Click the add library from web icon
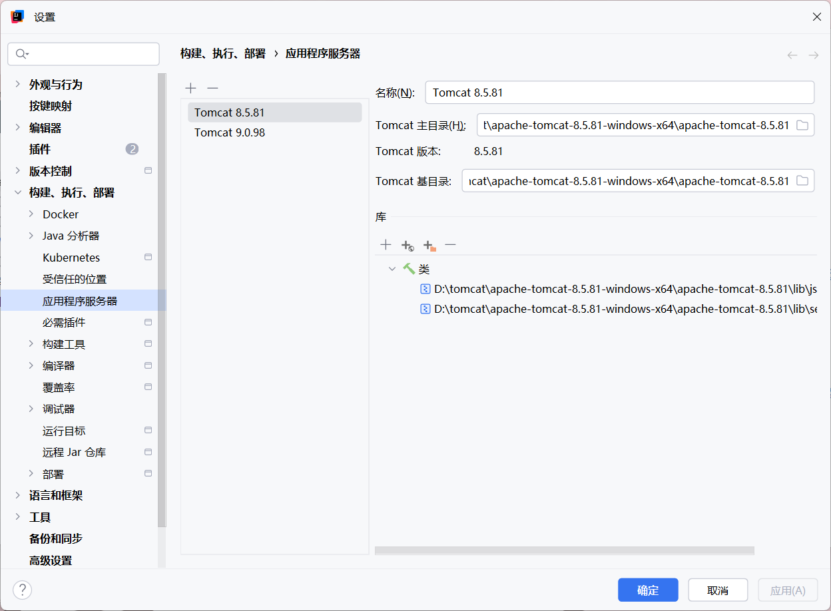The image size is (831, 611). coord(408,246)
